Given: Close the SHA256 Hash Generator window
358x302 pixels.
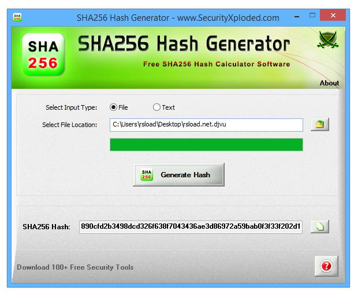Looking at the screenshot, I should click(x=333, y=15).
